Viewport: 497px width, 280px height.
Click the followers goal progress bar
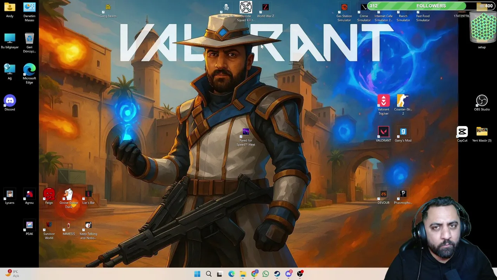click(x=431, y=6)
